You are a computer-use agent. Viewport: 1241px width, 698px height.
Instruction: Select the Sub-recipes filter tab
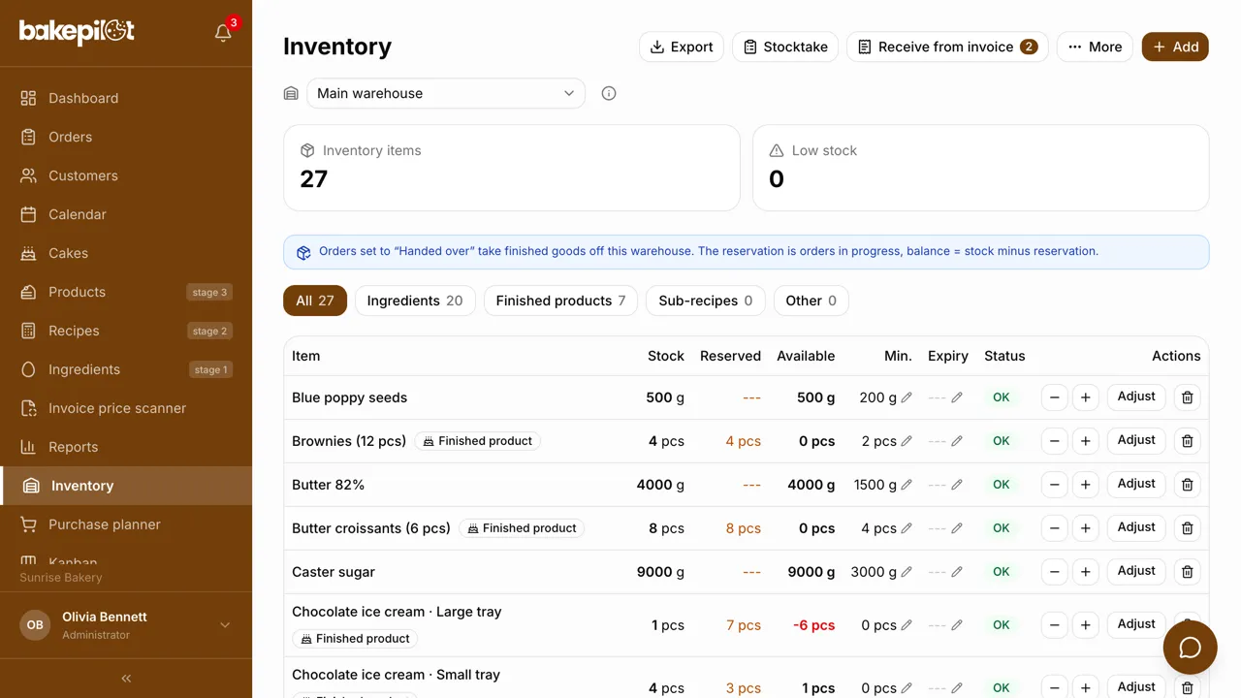(x=706, y=301)
